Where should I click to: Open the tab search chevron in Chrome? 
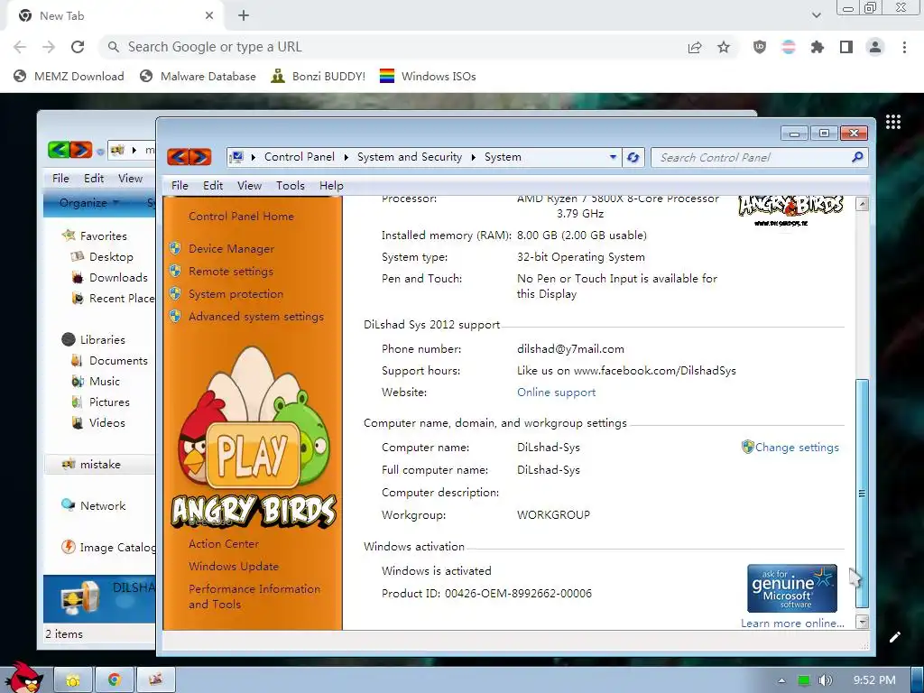[816, 15]
